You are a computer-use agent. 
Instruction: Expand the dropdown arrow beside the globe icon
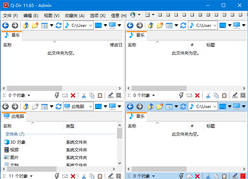[x=139, y=15]
